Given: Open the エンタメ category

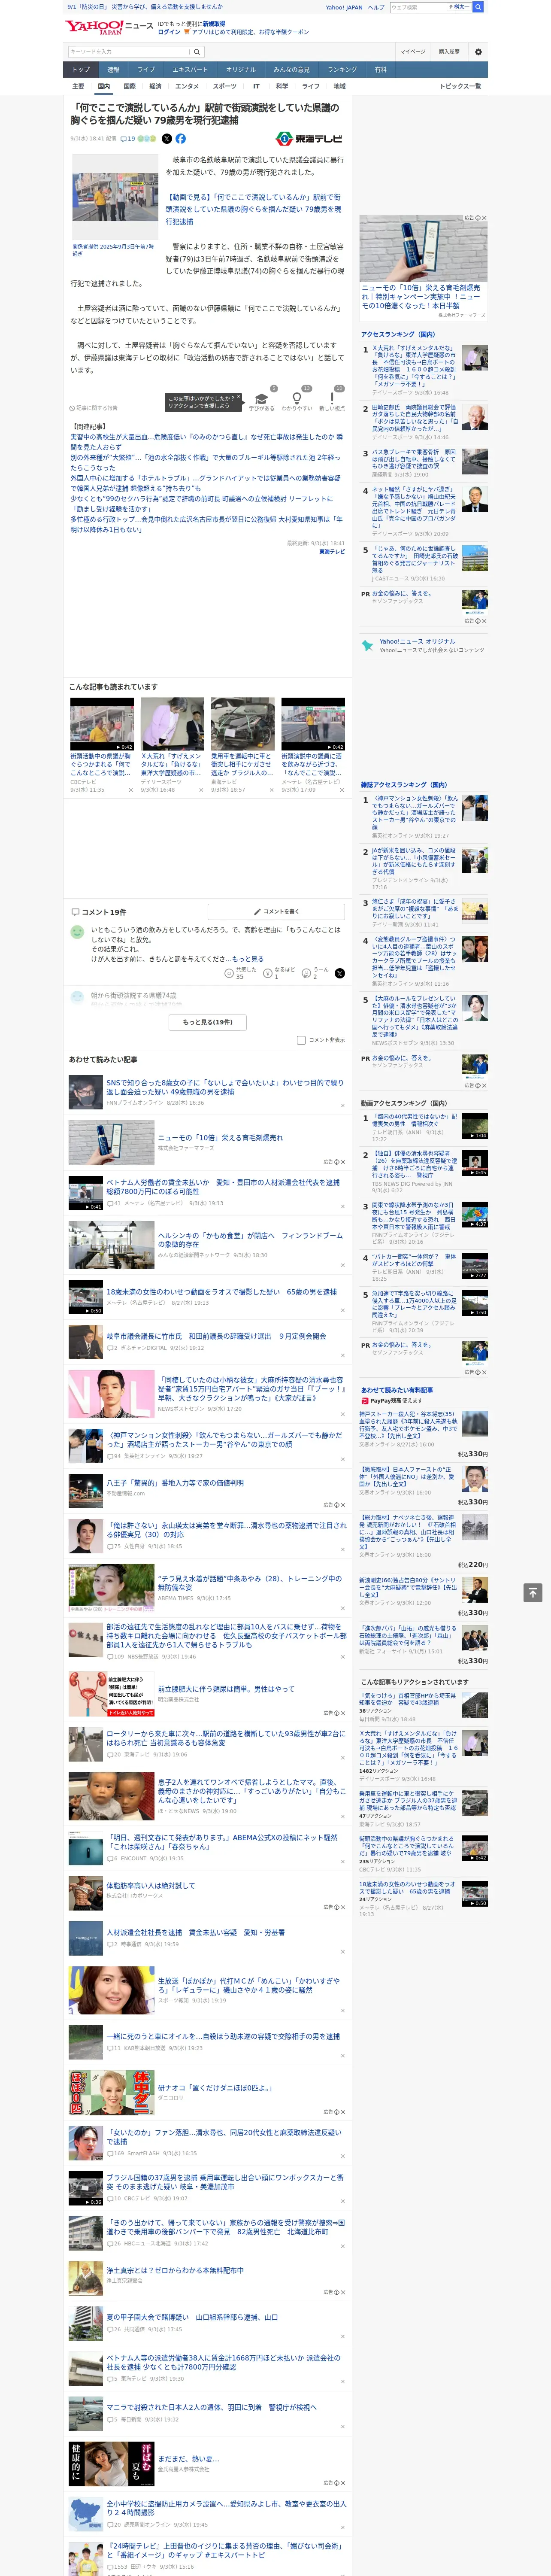Looking at the screenshot, I should (187, 86).
